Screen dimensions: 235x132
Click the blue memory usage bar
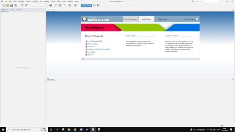pos(87,5)
